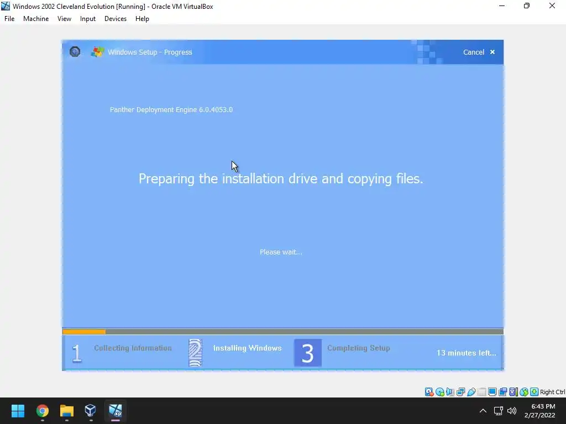This screenshot has height=424, width=566.
Task: Click the Preparing the installation drive message
Action: tap(281, 179)
